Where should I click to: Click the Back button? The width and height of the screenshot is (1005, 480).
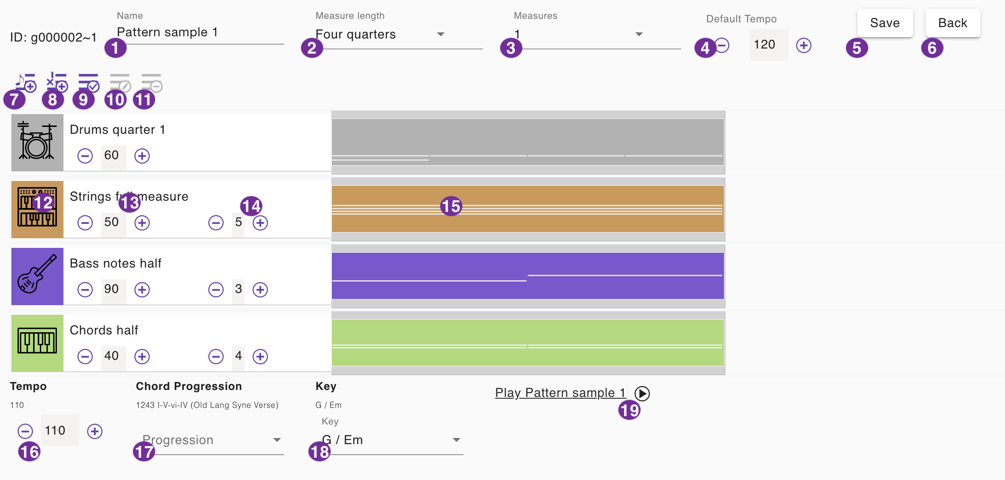952,23
